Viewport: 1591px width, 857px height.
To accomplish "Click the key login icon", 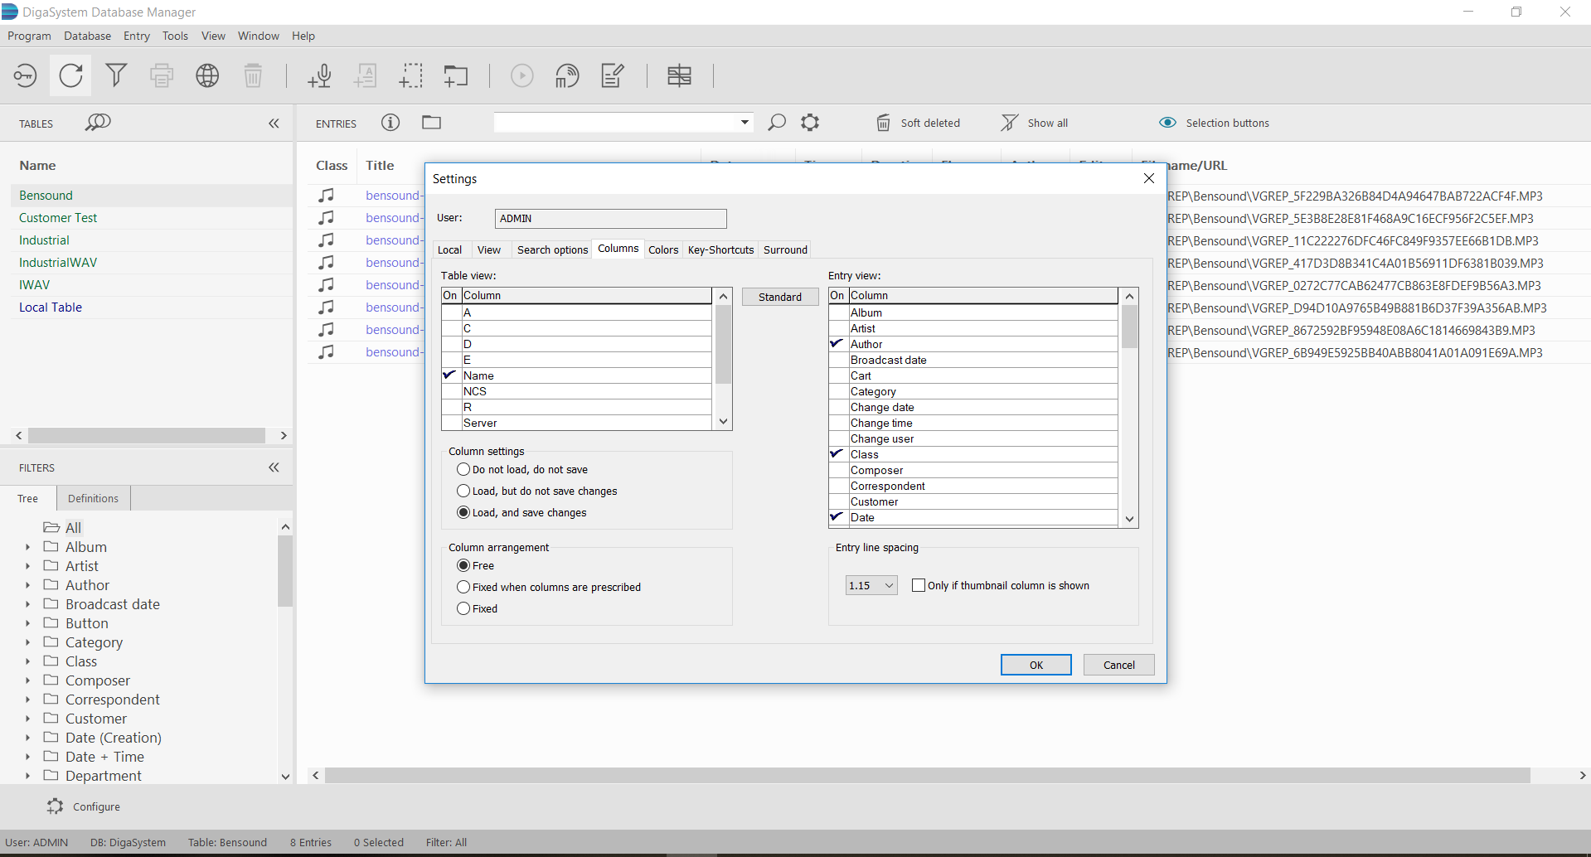I will point(25,75).
